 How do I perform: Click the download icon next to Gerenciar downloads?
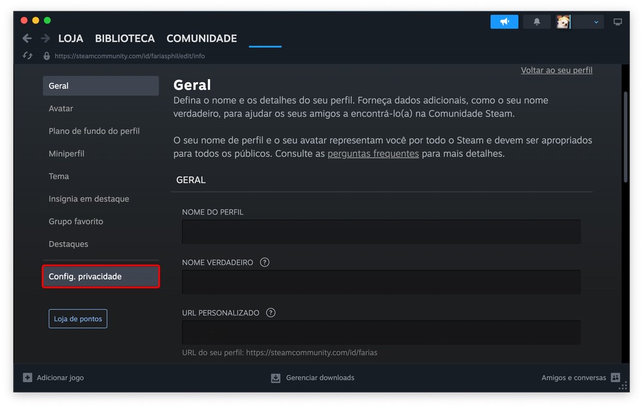(276, 378)
